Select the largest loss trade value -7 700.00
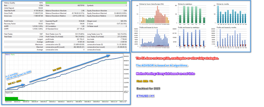The width and height of the screenshot is (264, 107). pos(124,39)
